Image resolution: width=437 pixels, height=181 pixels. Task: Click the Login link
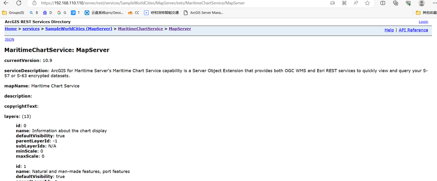coord(423,22)
